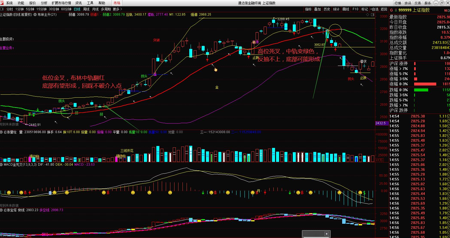Click the green list icon beside 999999
The width and height of the screenshot is (450, 238).
click(x=395, y=10)
